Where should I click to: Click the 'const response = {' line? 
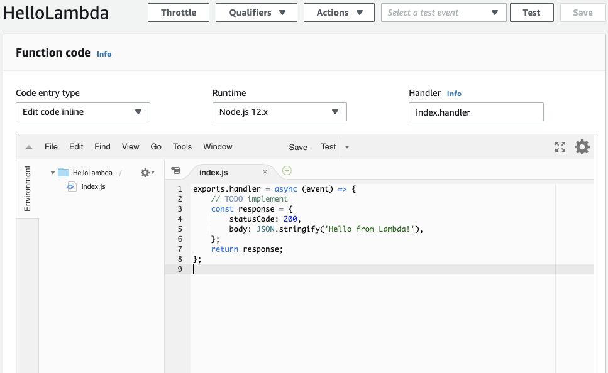(x=251, y=208)
